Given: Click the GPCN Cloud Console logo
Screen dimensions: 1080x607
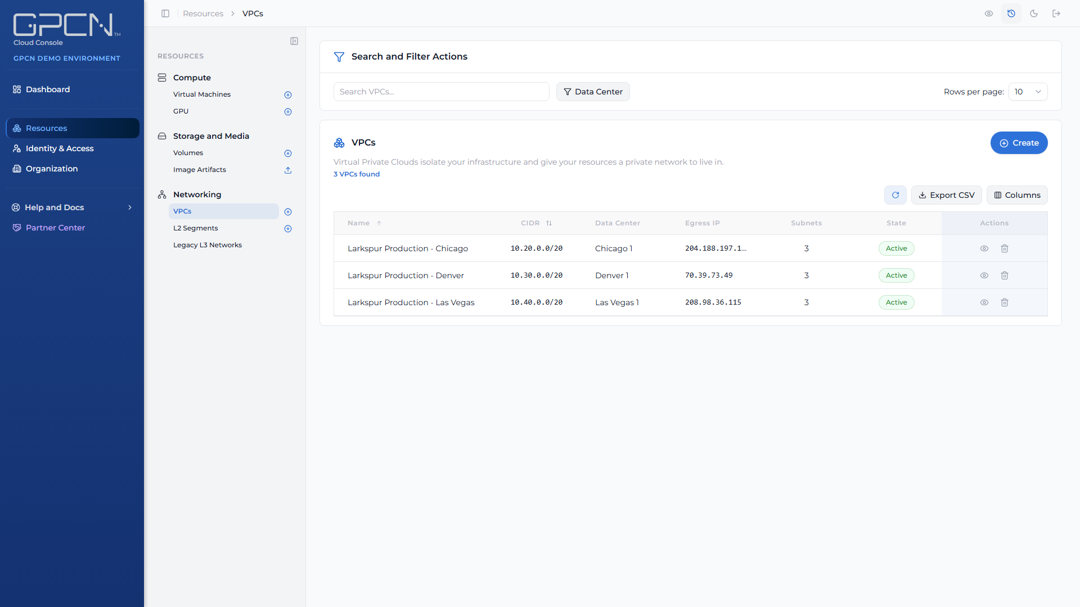Looking at the screenshot, I should point(66,29).
